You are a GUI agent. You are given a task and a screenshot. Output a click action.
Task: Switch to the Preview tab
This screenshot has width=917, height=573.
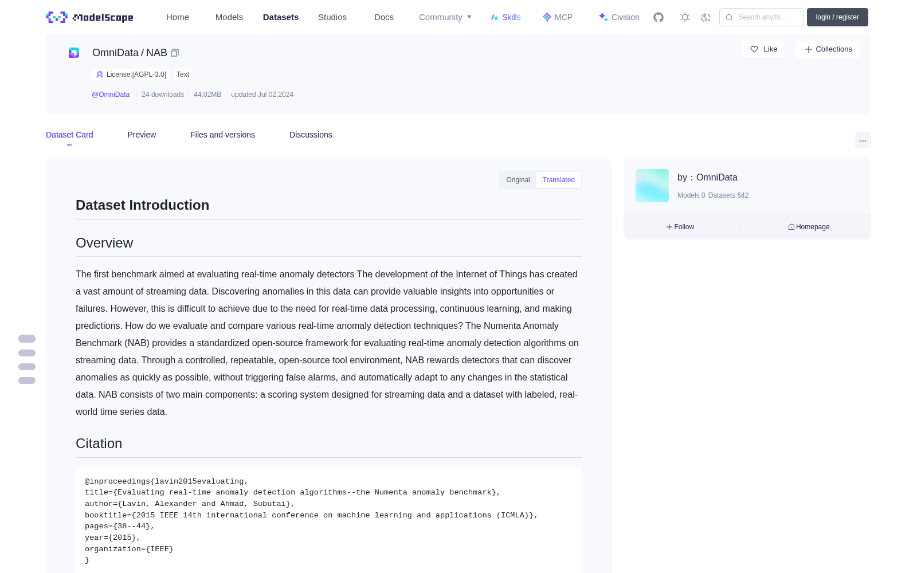142,135
